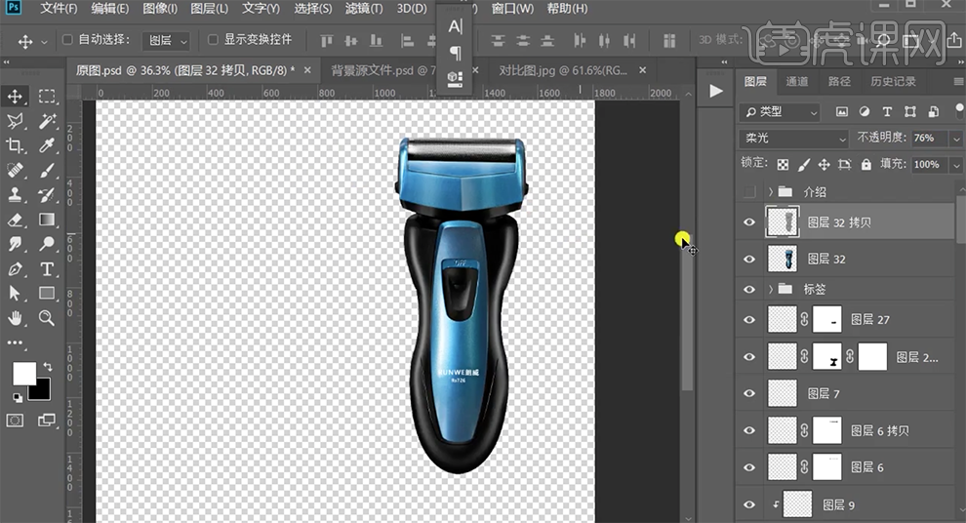
Task: Close the 原图.psd document tab
Action: click(x=307, y=70)
